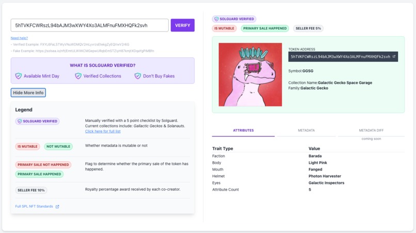Click the 'Available Mint Day' text
This screenshot has width=416, height=233.
tap(41, 76)
